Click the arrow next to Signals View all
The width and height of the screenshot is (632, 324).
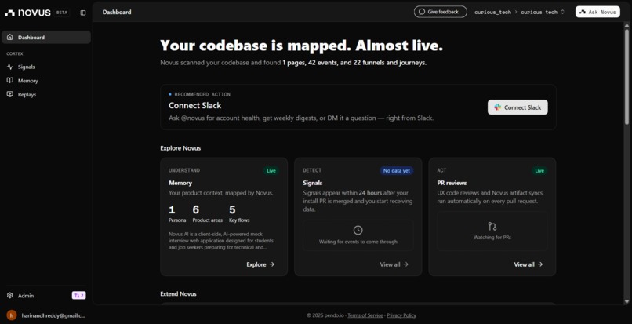tap(406, 264)
